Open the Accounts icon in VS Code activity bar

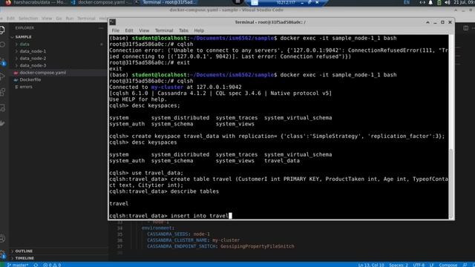coord(2,239)
